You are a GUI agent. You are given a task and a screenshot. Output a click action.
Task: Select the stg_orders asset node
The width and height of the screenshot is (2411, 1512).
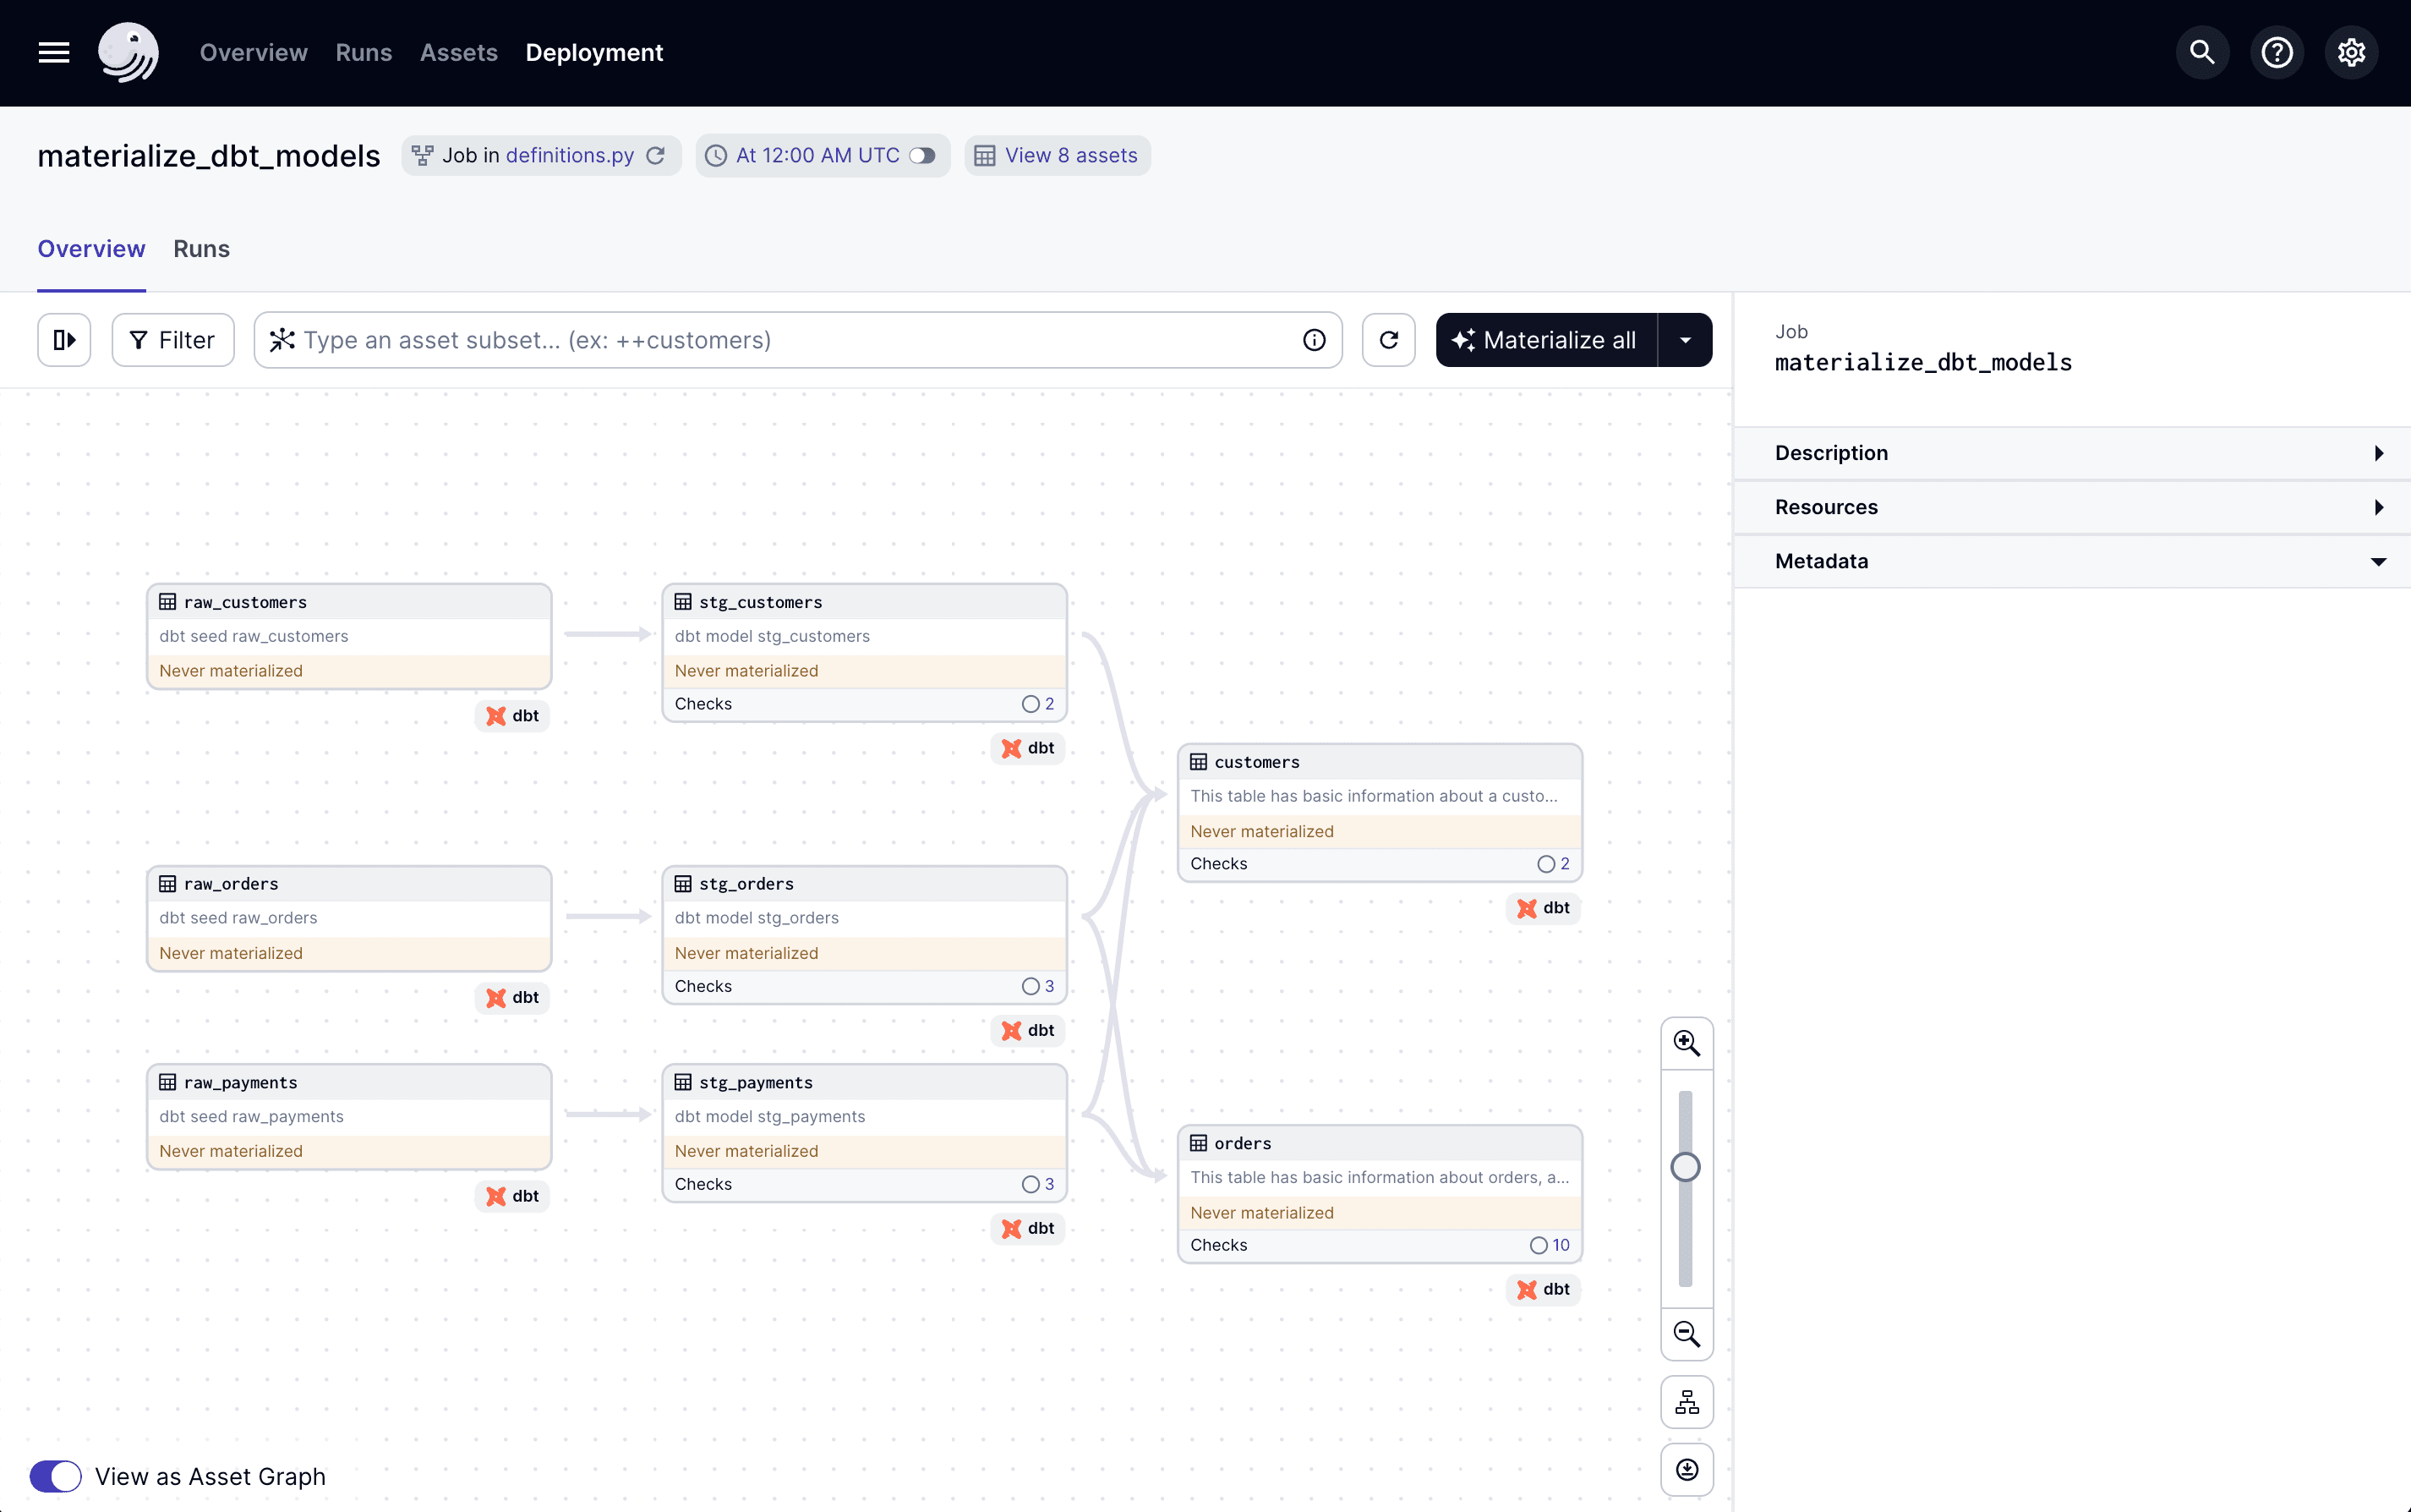(865, 935)
